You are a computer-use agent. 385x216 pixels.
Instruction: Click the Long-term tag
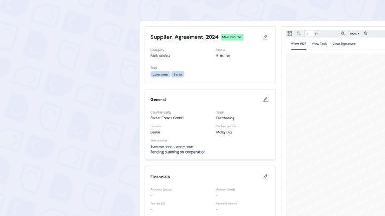(160, 75)
